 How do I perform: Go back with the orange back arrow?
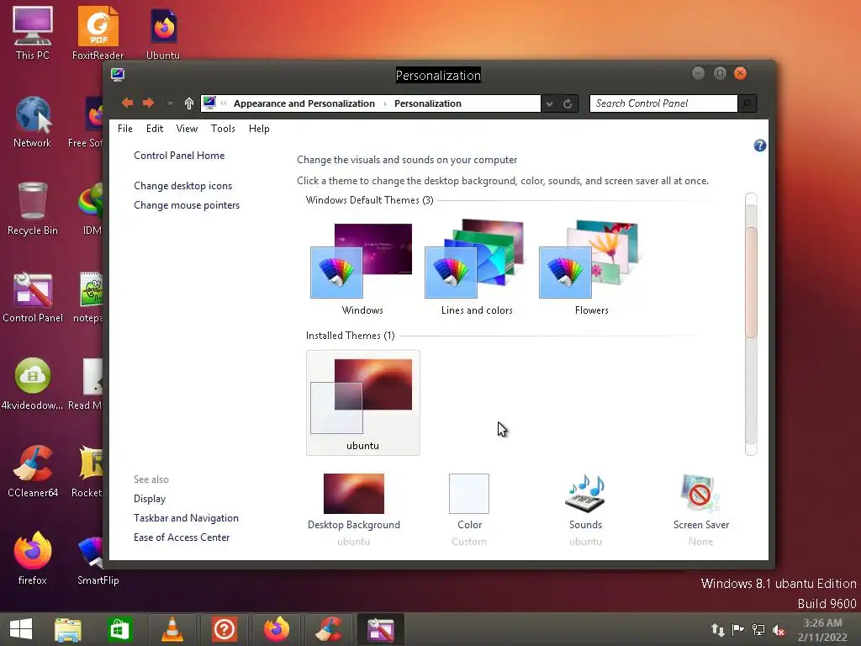click(128, 103)
